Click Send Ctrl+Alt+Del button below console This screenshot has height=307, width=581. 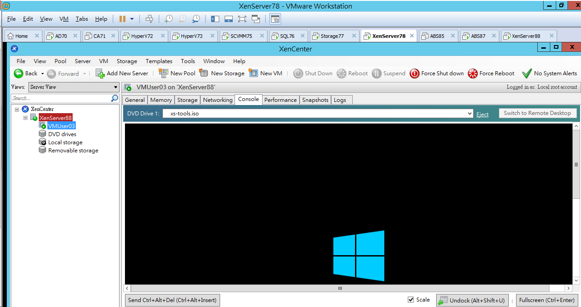172,300
